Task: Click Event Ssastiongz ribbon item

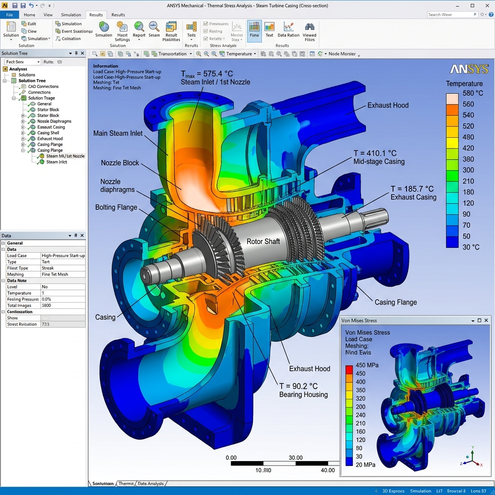Action: (x=74, y=31)
